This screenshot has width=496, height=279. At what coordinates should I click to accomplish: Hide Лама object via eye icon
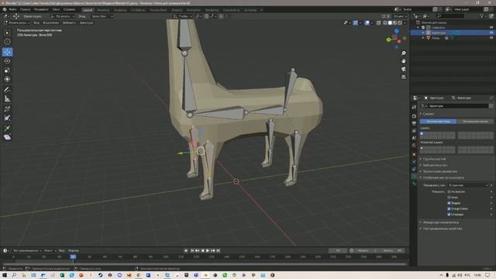click(x=491, y=38)
